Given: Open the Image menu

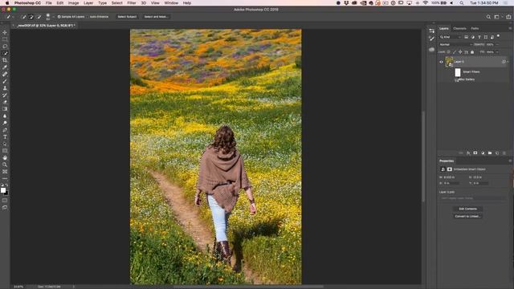Looking at the screenshot, I should (x=73, y=3).
